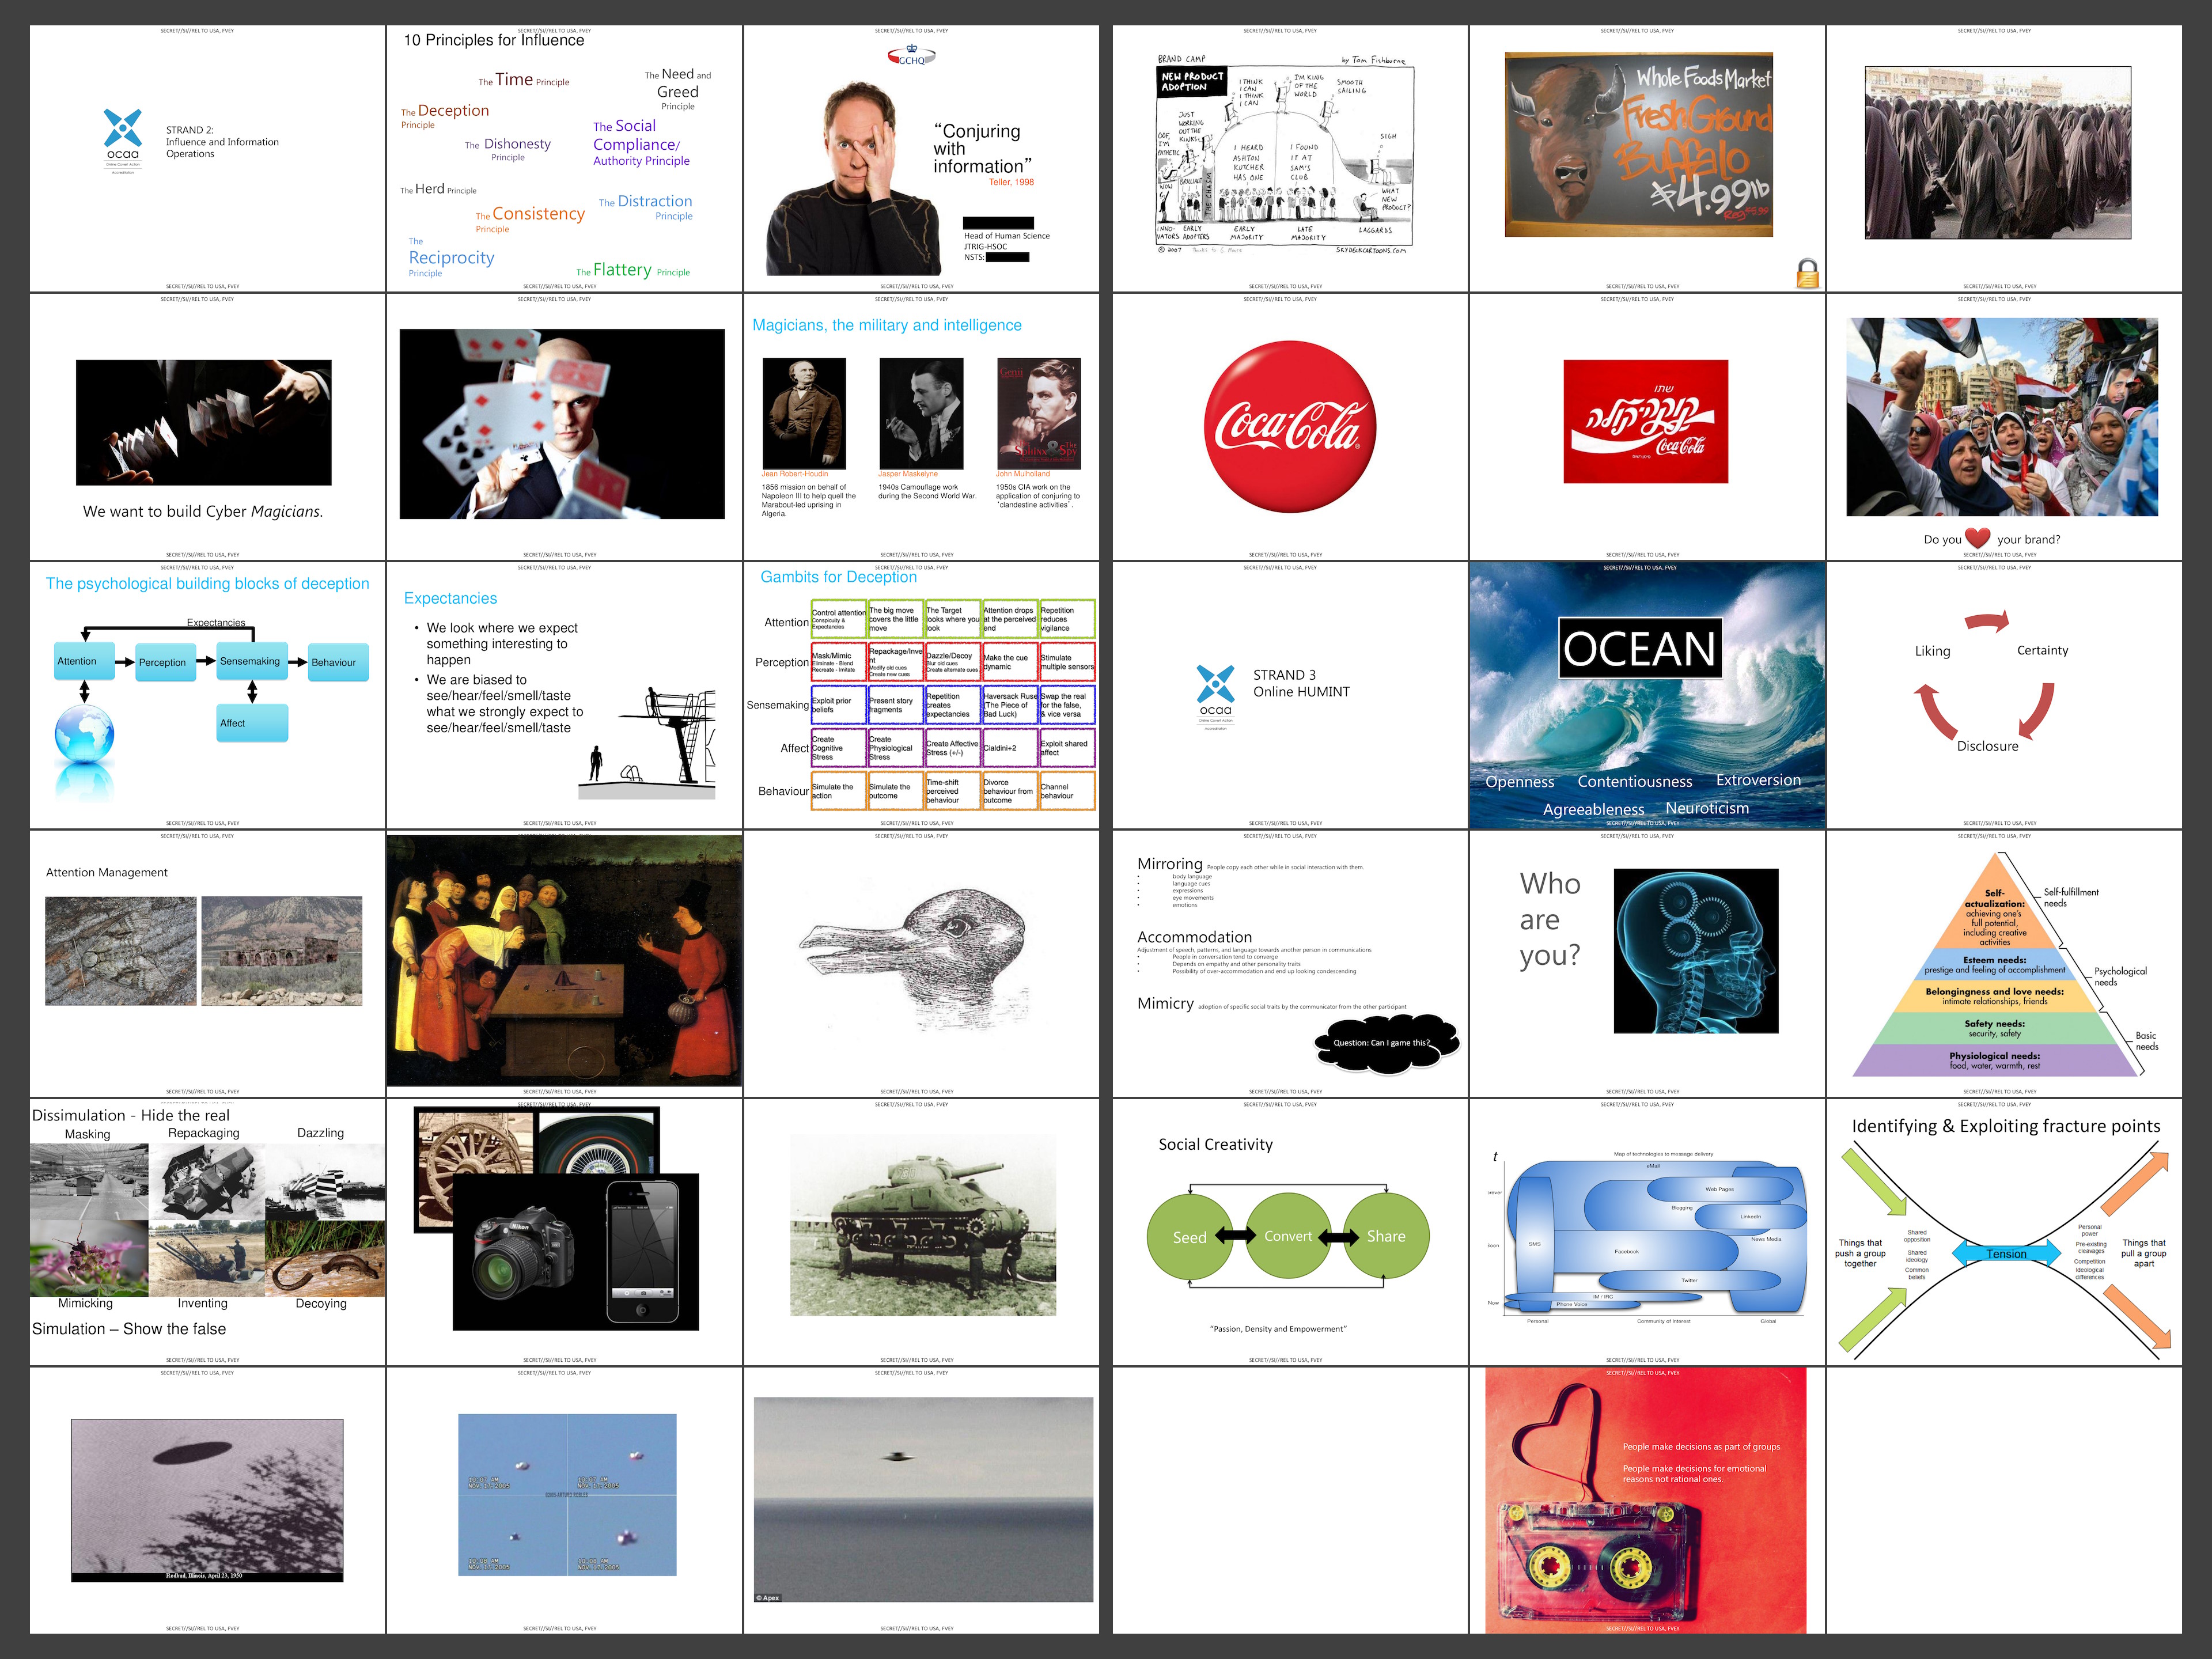Select the slide showing a magician throwing cards

click(564, 427)
